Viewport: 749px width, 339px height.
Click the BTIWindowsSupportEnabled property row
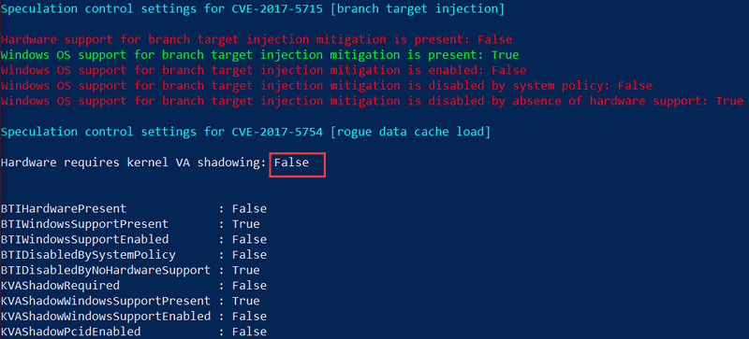[x=134, y=239]
